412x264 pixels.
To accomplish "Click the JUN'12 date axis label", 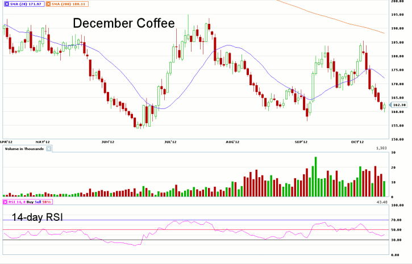I will [108, 142].
